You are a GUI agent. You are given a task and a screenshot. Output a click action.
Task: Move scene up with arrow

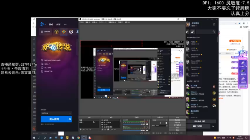(x=87, y=129)
